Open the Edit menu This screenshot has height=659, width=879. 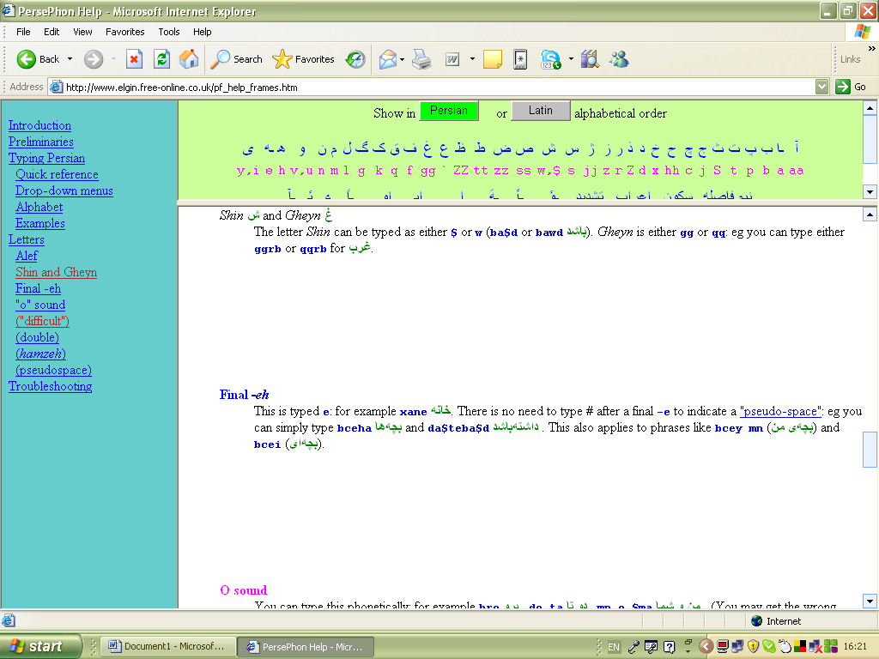pos(52,32)
